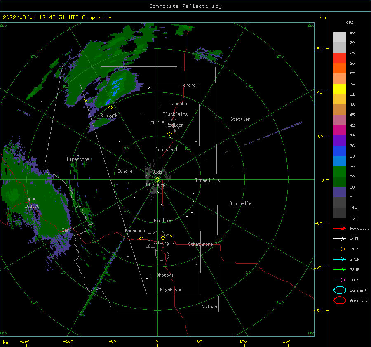This screenshot has width=371, height=347.
Task: Click the yellow diamond marker above Calgary
Action: click(163, 238)
